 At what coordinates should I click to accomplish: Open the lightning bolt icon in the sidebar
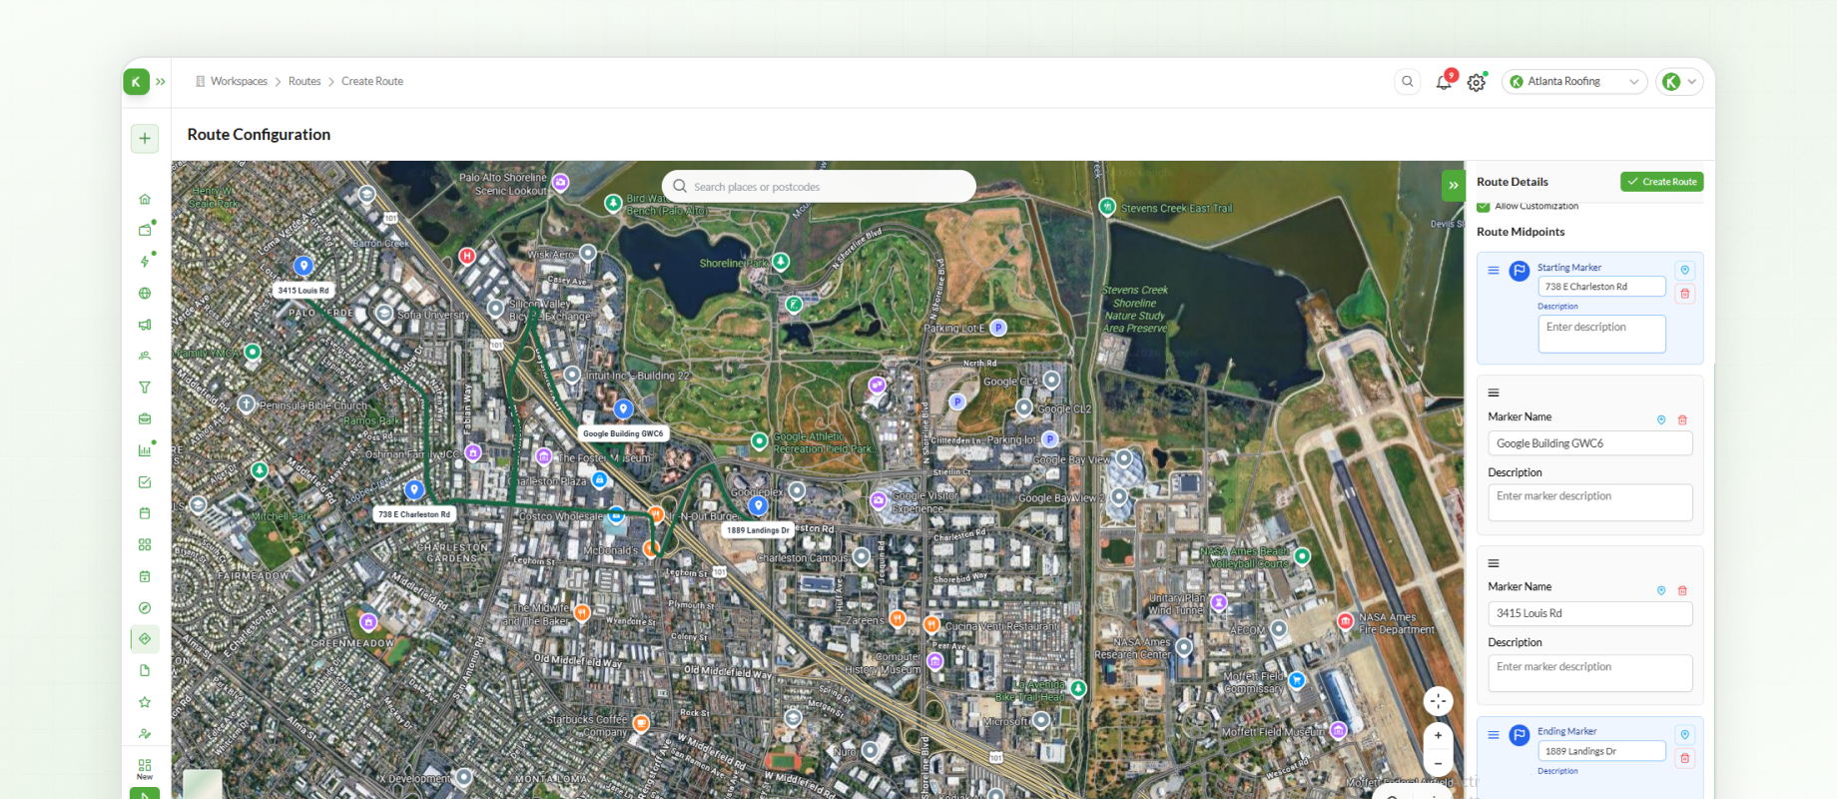point(145,262)
